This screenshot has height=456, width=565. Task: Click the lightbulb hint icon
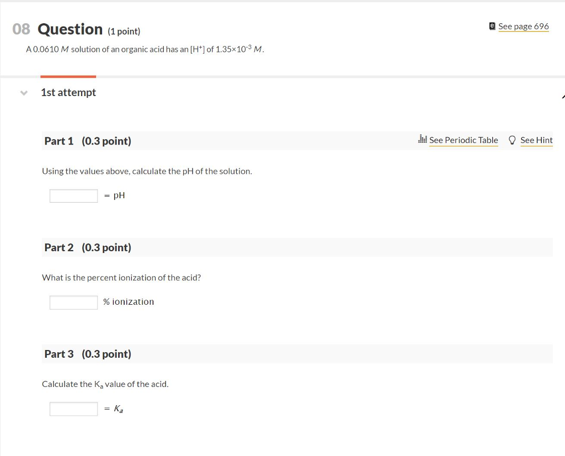512,140
